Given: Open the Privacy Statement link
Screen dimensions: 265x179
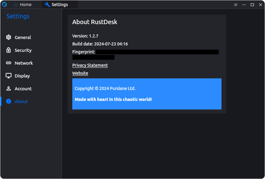Looking at the screenshot, I should 90,65.
